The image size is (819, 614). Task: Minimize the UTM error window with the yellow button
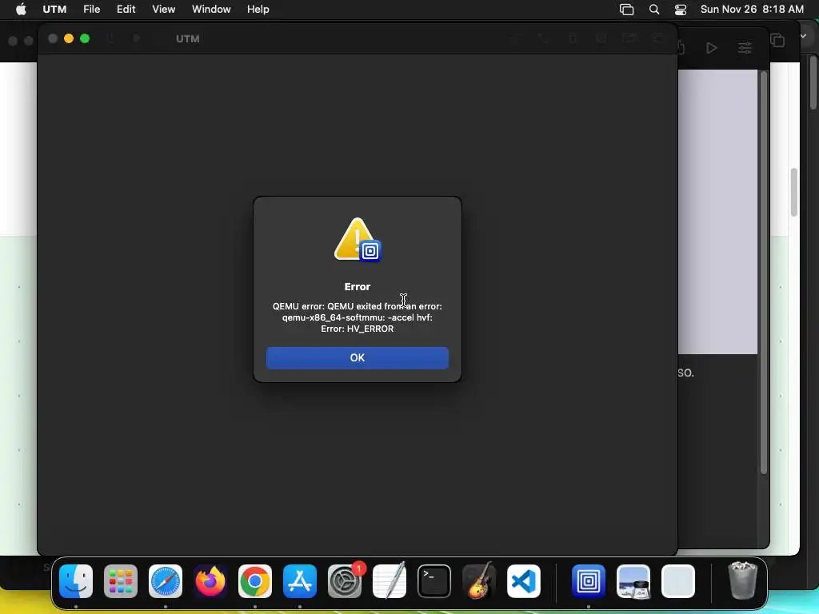69,38
